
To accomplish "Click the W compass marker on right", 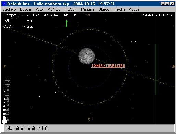I will 173,67.
